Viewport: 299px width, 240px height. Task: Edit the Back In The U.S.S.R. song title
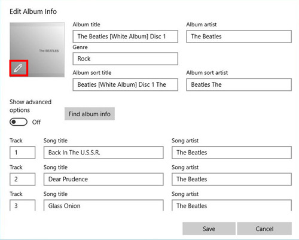(x=103, y=153)
